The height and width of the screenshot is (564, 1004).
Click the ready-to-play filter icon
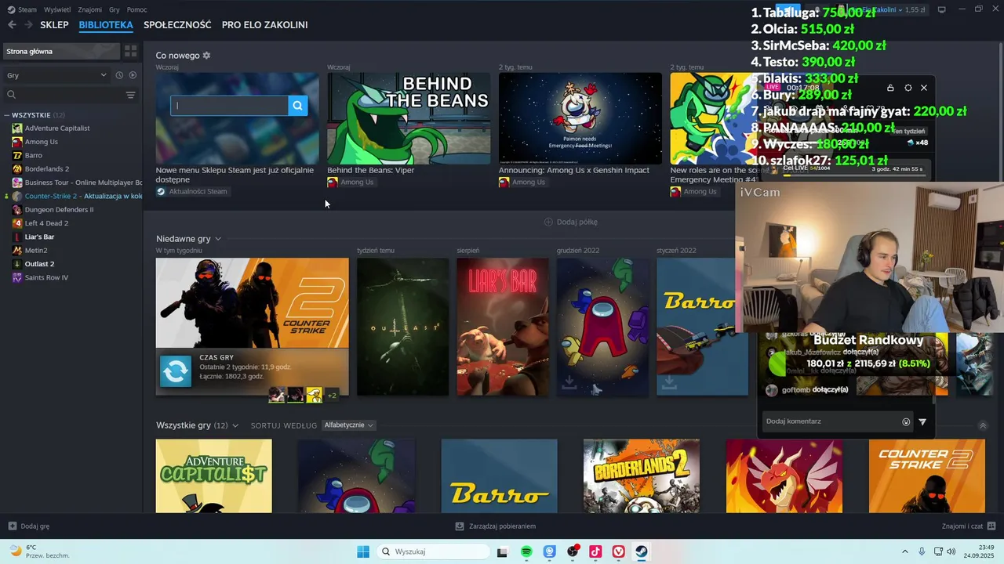click(133, 75)
